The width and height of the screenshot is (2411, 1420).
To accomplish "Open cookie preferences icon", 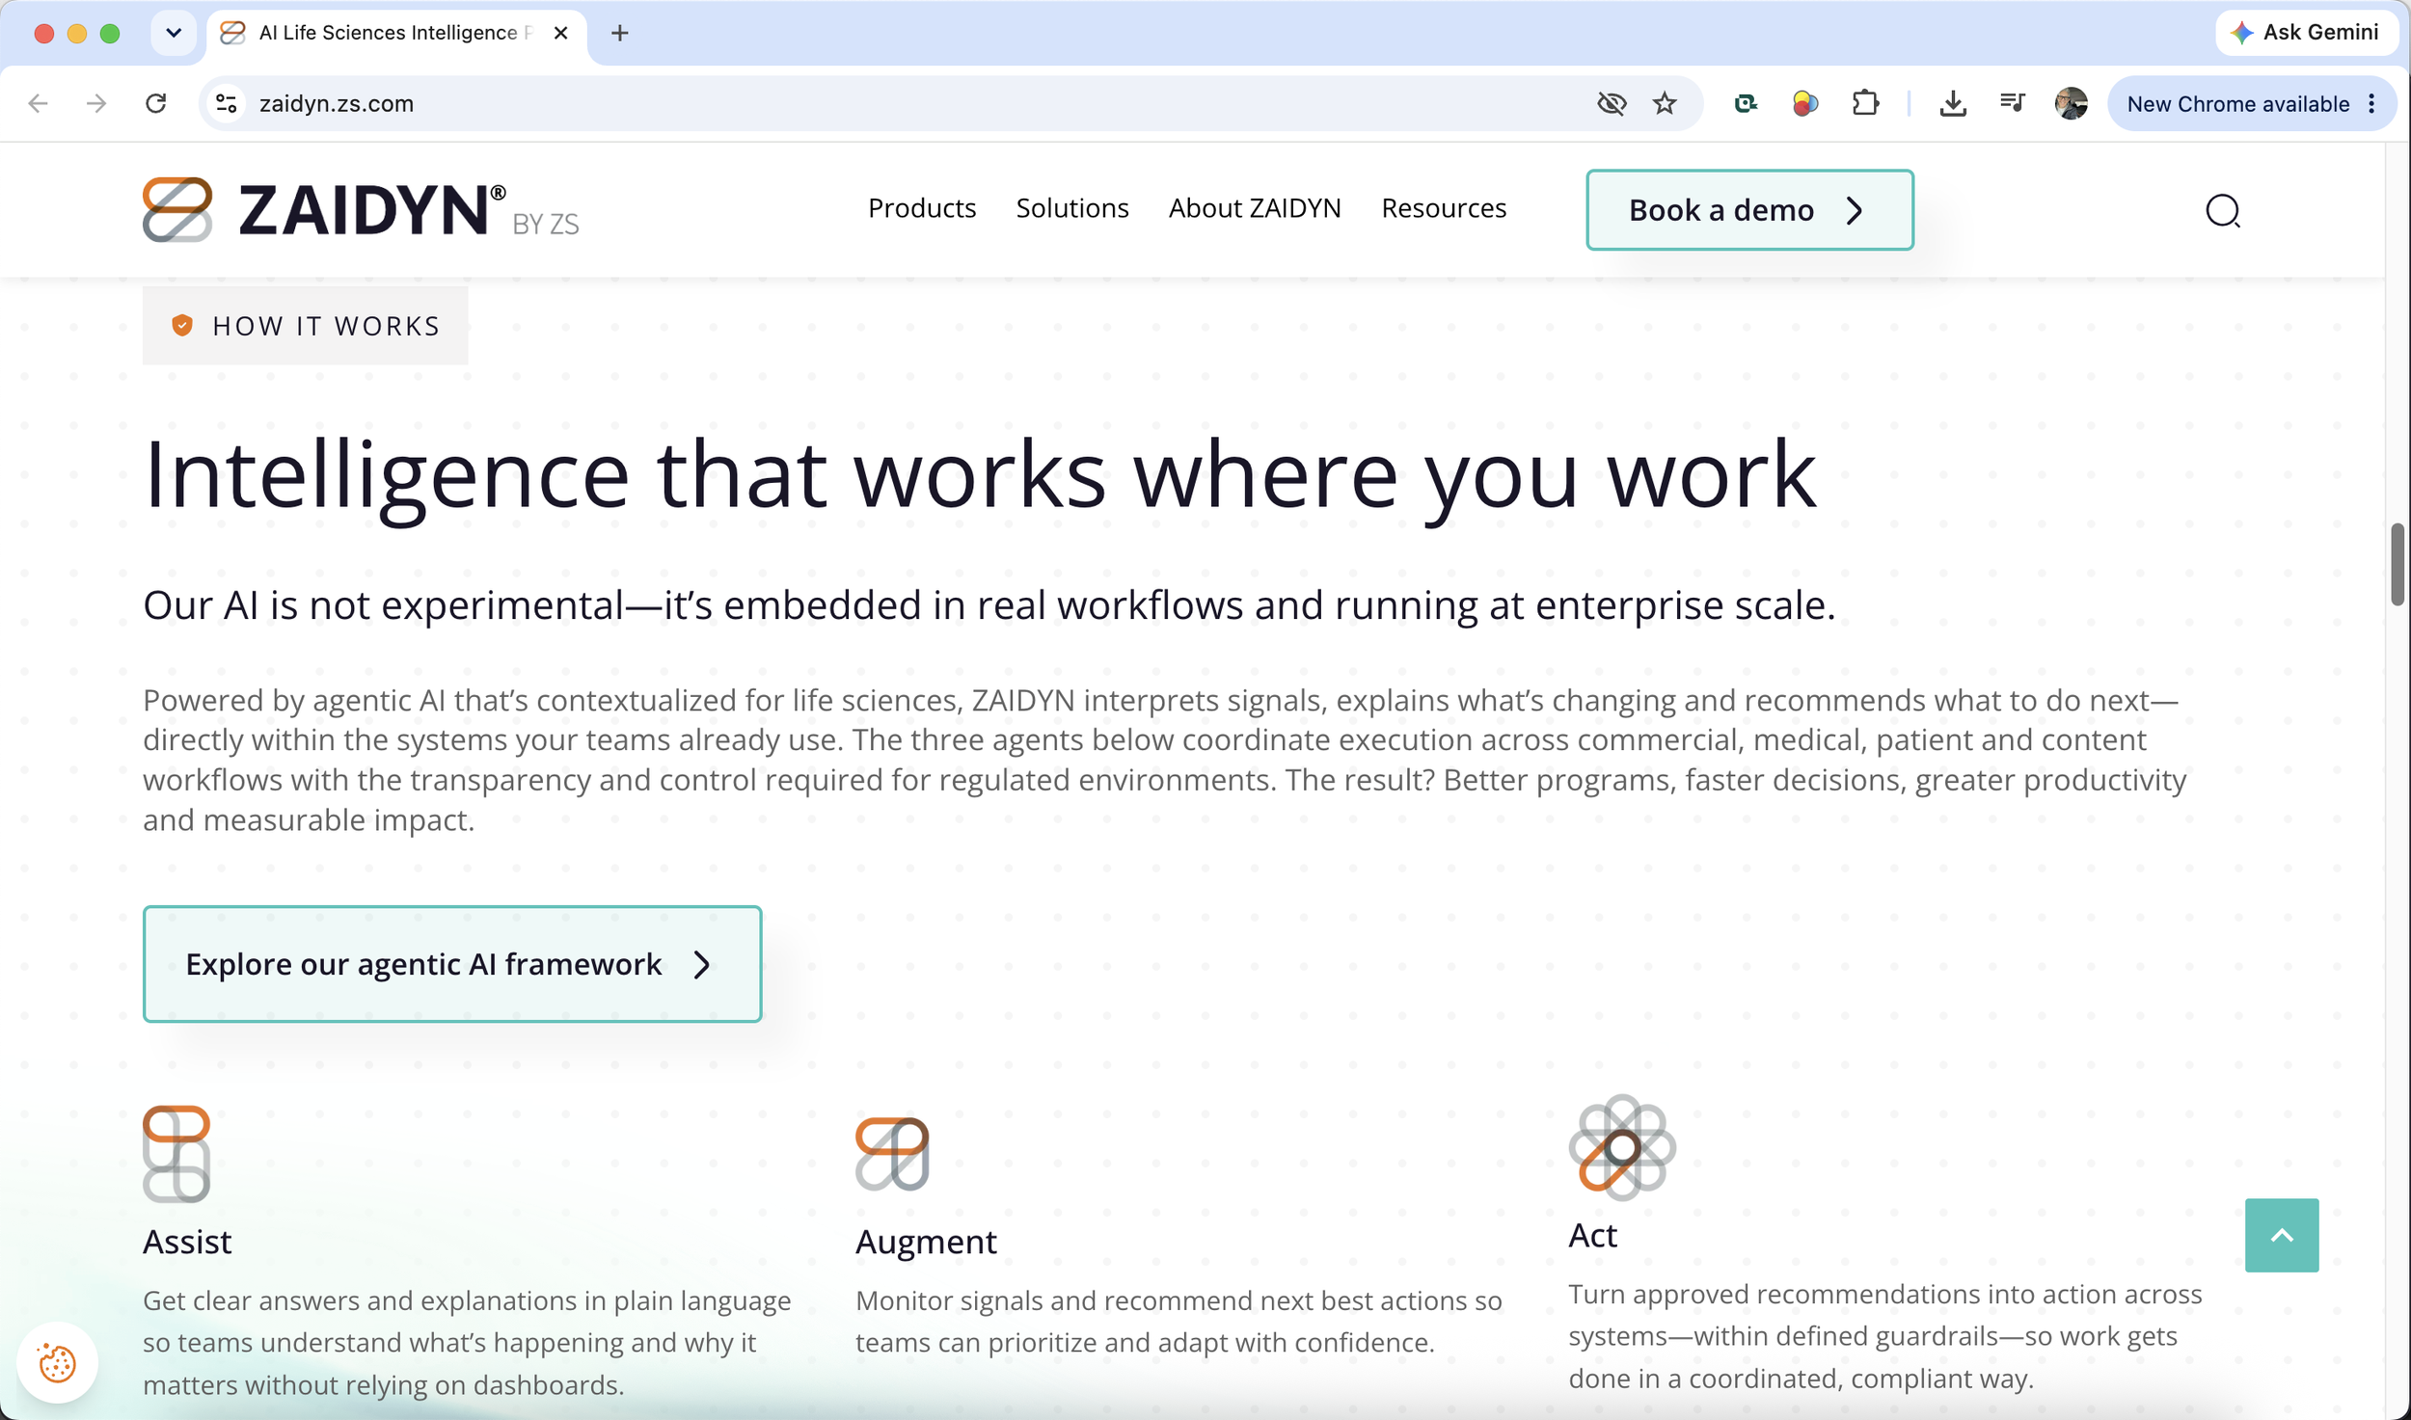I will [x=57, y=1363].
